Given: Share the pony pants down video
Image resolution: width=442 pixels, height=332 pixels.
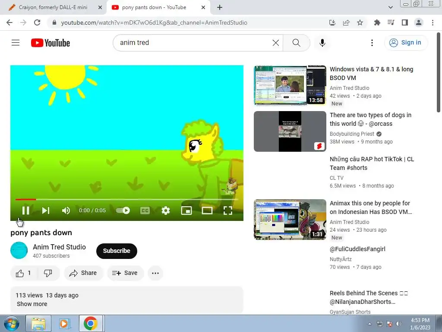Looking at the screenshot, I should coord(83,273).
